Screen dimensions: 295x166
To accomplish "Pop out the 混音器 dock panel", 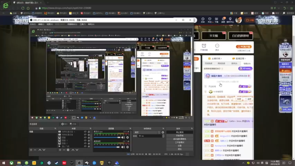I will tap(130, 128).
